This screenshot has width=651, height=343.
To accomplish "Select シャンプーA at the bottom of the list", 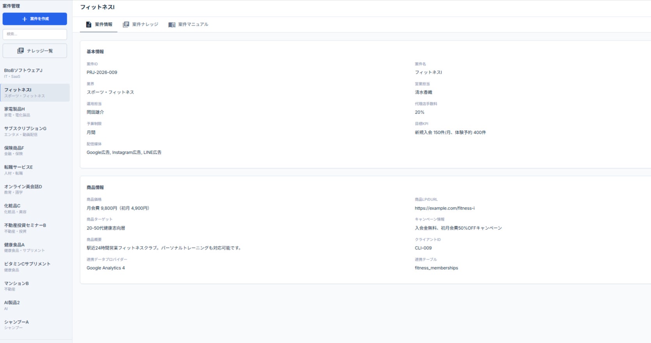I will tap(35, 325).
